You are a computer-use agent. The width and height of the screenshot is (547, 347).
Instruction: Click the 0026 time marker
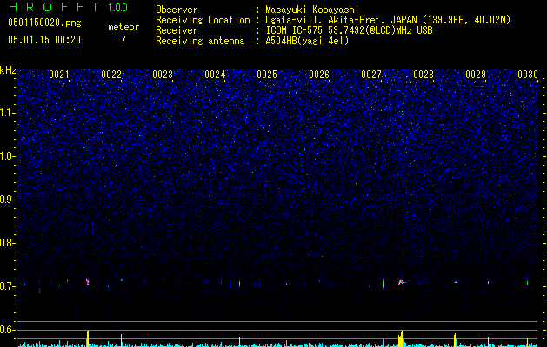tap(319, 75)
